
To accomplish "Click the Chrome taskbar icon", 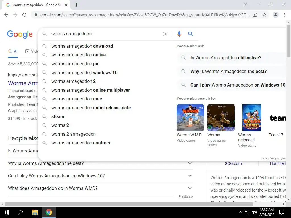I will (x=49, y=212).
